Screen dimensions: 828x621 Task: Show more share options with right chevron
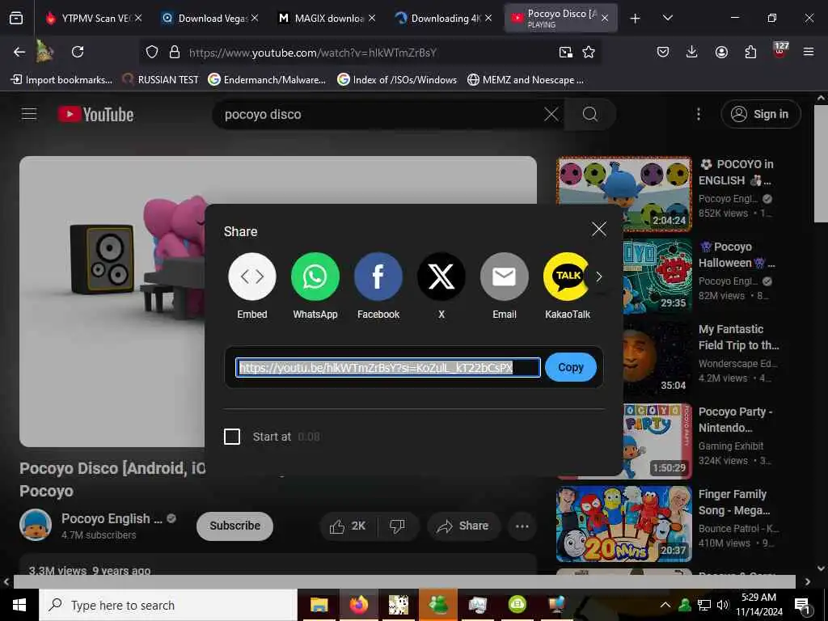coord(599,277)
